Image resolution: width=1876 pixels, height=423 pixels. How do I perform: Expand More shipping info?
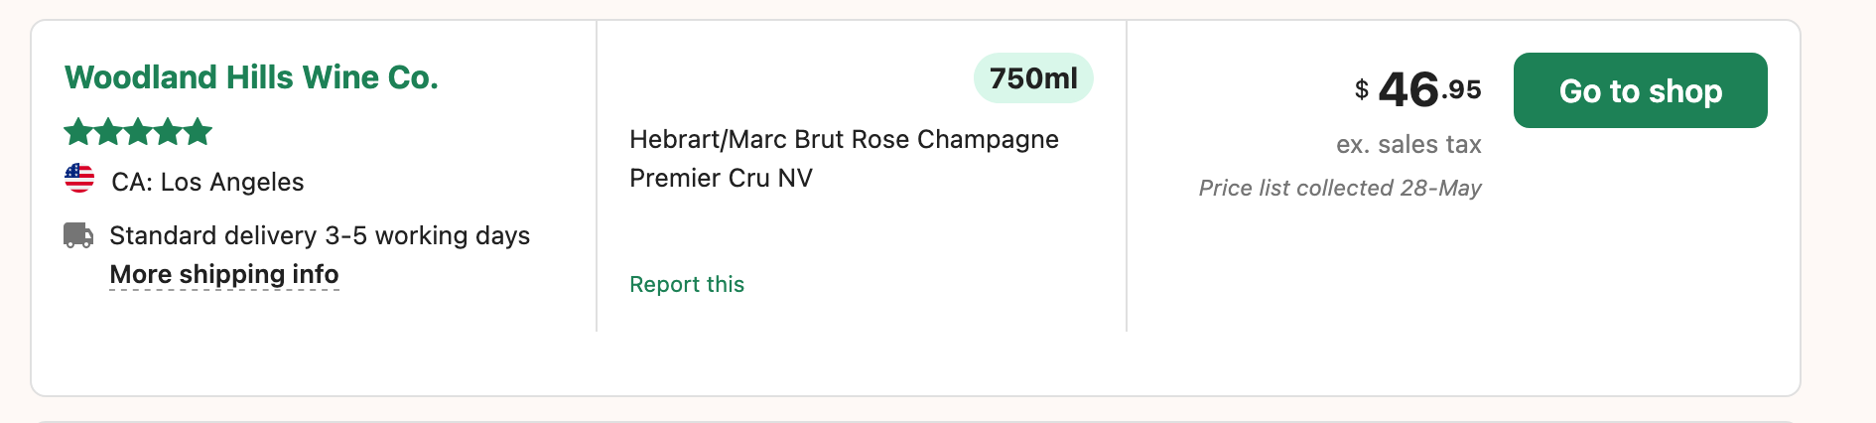pos(224,274)
